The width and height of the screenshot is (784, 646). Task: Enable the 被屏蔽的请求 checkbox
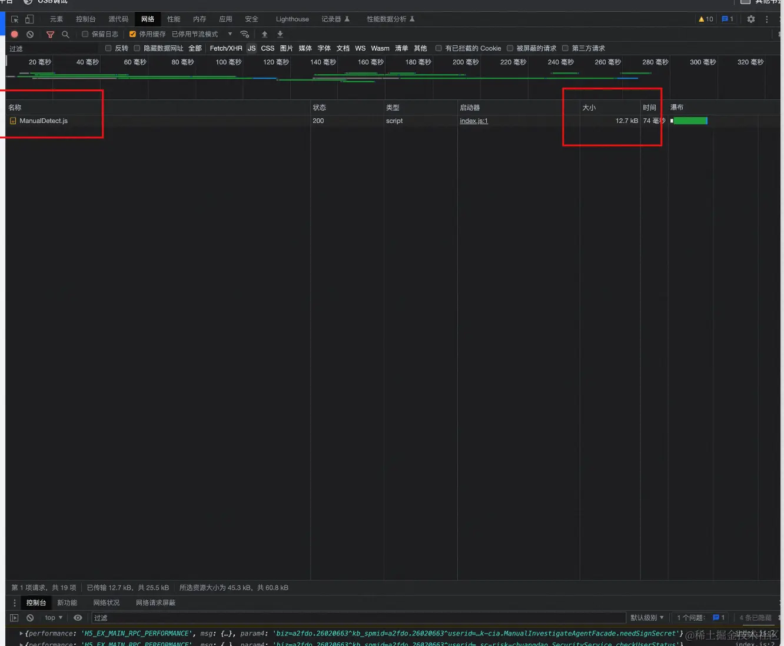(x=510, y=48)
